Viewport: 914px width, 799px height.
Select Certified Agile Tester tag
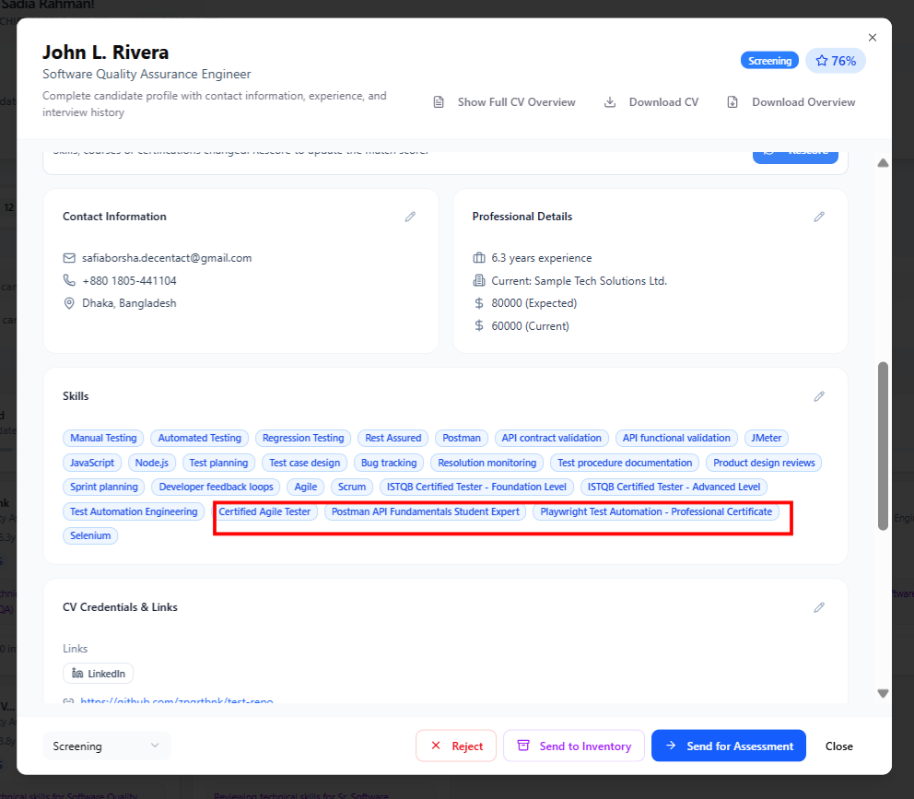point(264,512)
